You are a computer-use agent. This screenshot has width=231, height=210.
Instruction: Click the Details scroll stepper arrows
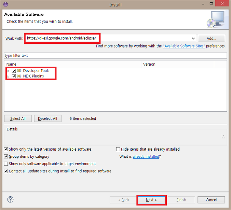tap(223, 137)
